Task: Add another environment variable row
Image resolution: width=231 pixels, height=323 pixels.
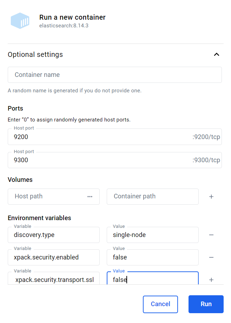Action: click(x=211, y=280)
